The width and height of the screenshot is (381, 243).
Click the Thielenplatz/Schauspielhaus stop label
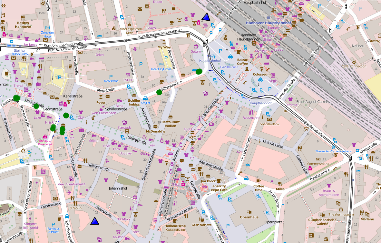[x=333, y=151]
